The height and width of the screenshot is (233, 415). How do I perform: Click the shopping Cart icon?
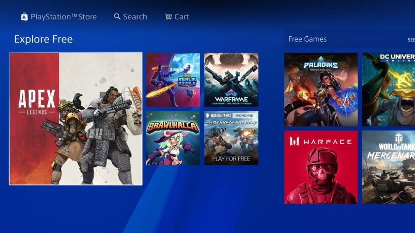[168, 17]
